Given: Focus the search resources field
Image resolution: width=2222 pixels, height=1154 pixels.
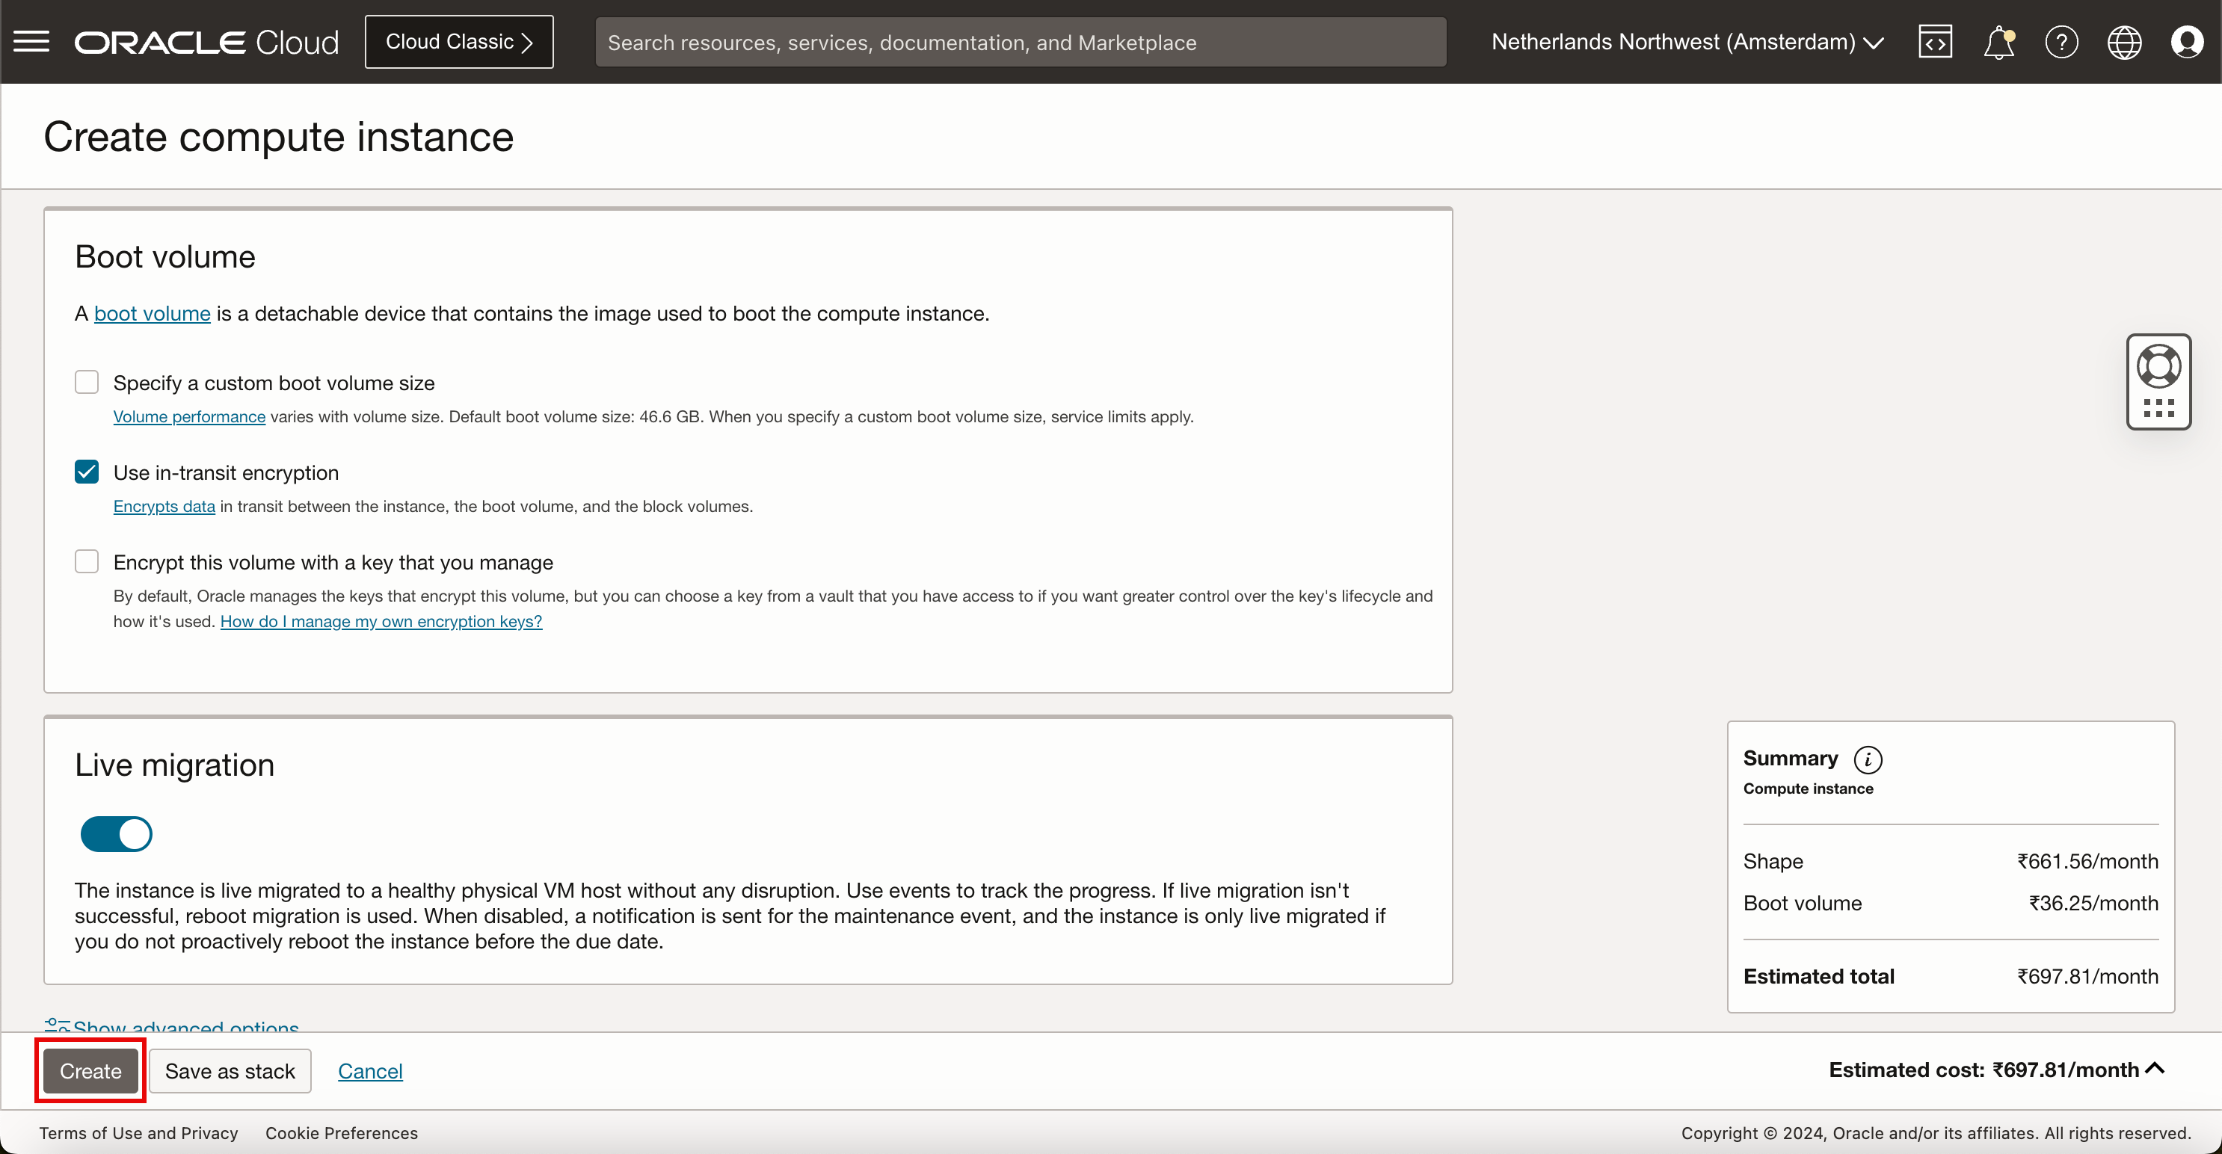Looking at the screenshot, I should pos(1020,41).
